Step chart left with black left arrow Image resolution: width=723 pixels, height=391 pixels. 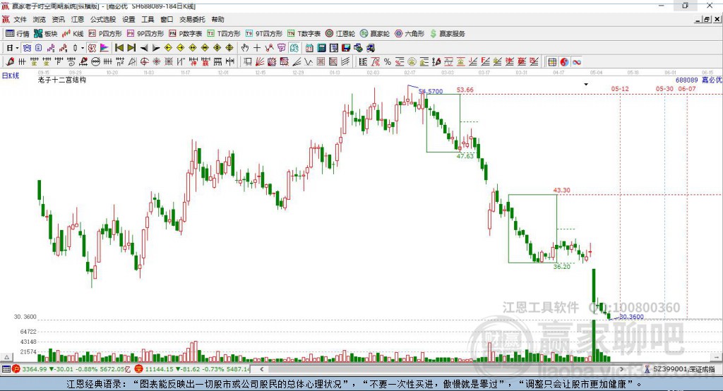pos(144,48)
